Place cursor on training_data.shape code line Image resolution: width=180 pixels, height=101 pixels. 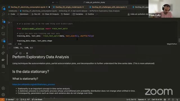pyautogui.click(x=34, y=41)
